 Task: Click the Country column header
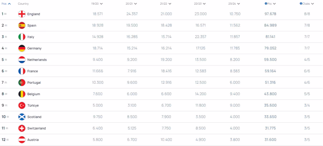click(23, 4)
